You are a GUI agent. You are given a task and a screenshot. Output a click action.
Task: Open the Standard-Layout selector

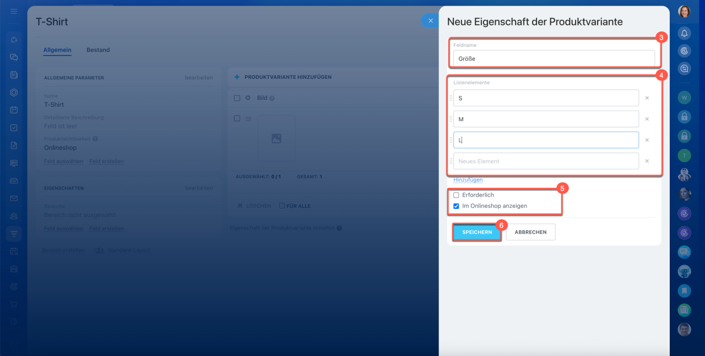pyautogui.click(x=122, y=250)
